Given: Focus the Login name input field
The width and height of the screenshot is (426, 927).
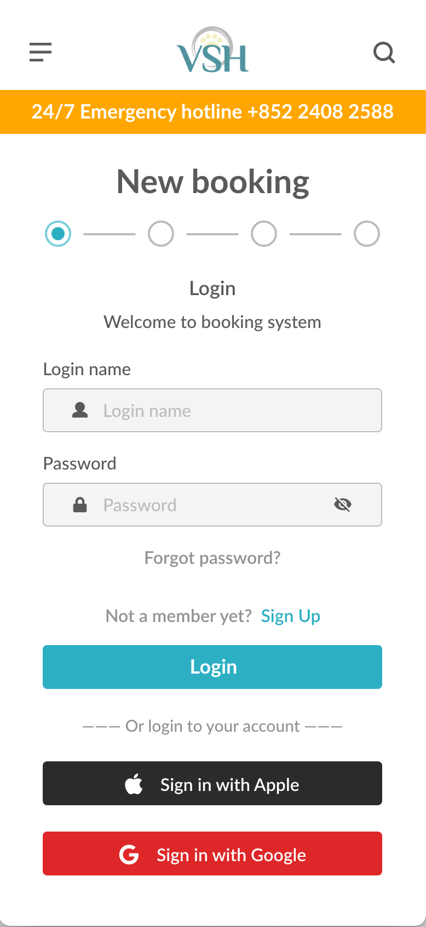Looking at the screenshot, I should click(x=230, y=410).
